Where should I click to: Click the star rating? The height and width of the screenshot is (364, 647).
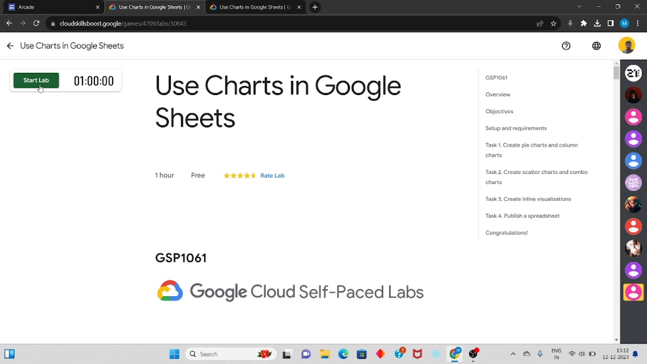click(240, 175)
